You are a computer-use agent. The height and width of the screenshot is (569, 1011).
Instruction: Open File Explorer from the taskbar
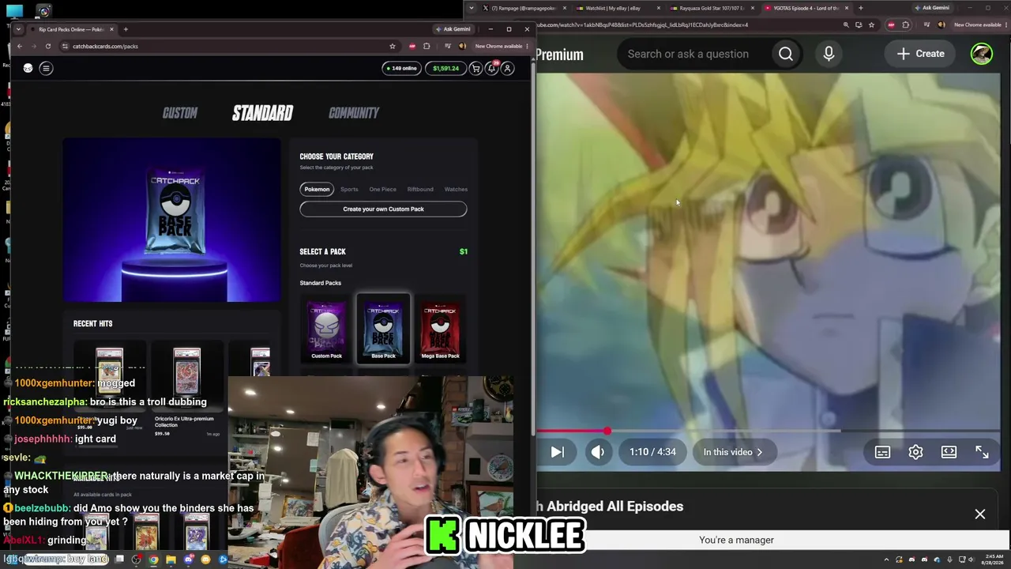pyautogui.click(x=171, y=560)
